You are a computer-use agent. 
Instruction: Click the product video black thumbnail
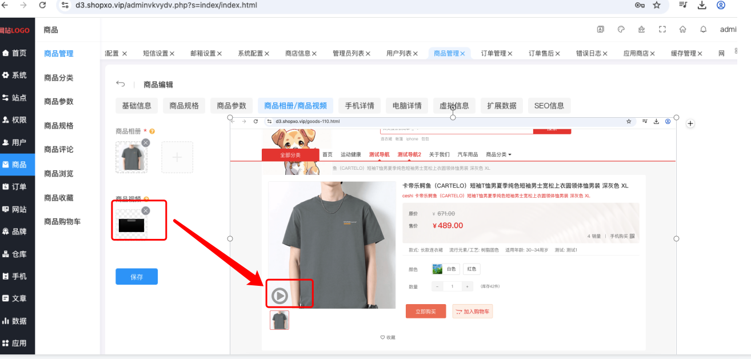[131, 225]
